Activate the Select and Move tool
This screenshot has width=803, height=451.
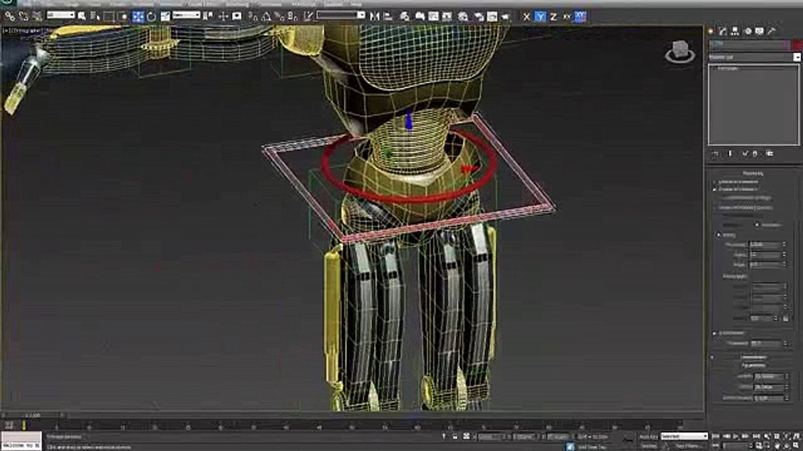[138, 16]
